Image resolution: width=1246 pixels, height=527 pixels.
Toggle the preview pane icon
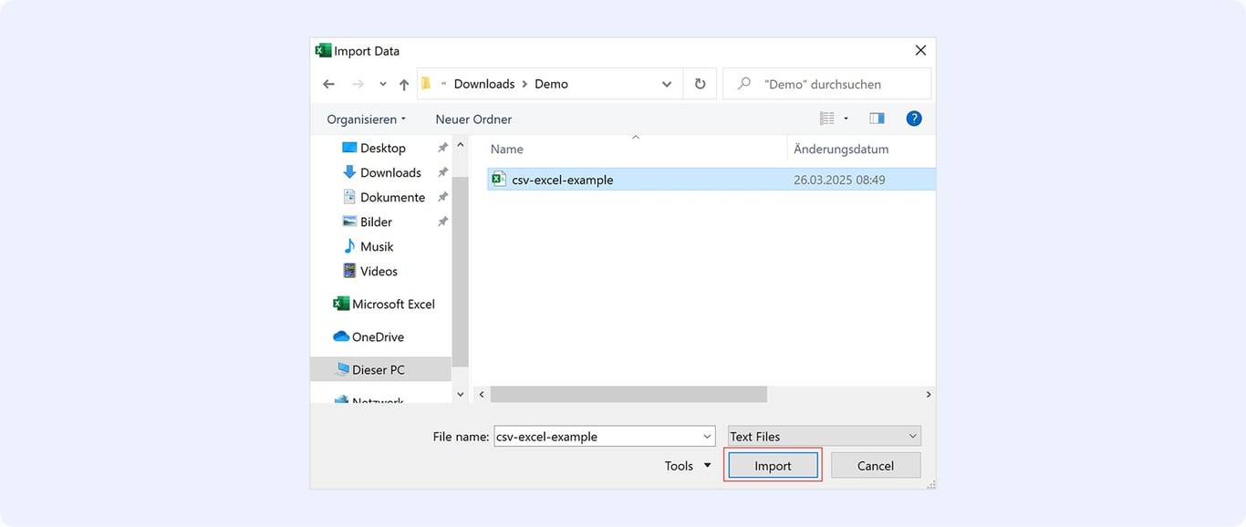(x=877, y=119)
